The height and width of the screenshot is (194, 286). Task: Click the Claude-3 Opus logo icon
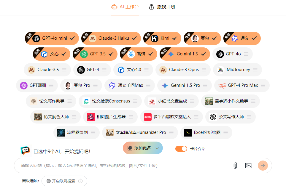[163, 70]
